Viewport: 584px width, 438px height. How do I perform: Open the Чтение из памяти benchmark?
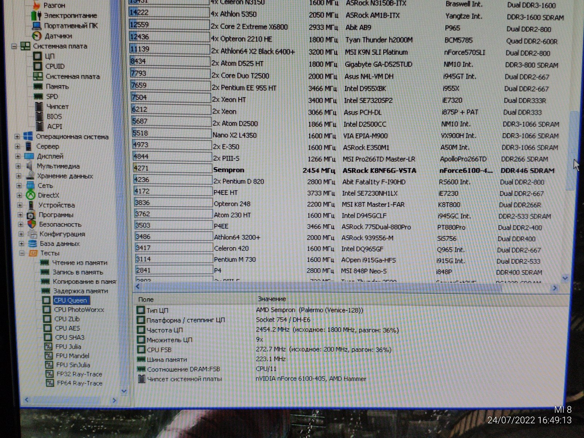(80, 263)
